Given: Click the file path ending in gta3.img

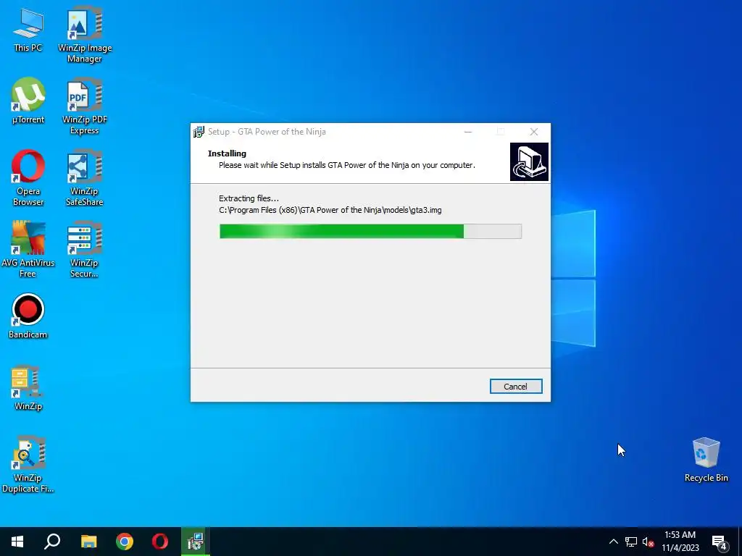Looking at the screenshot, I should (330, 210).
